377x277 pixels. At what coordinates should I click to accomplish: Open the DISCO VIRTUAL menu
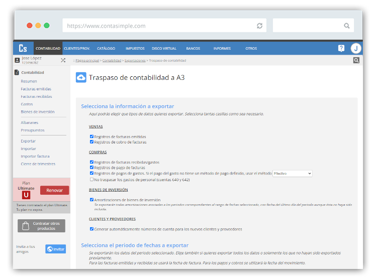[164, 48]
